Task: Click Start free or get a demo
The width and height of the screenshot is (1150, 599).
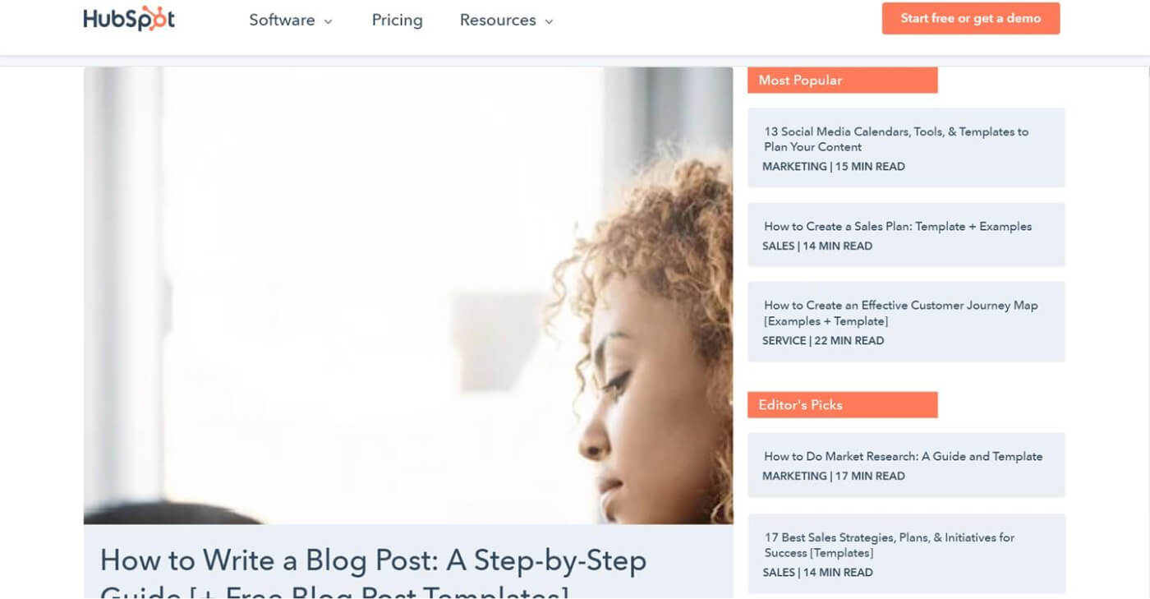Action: [x=971, y=18]
